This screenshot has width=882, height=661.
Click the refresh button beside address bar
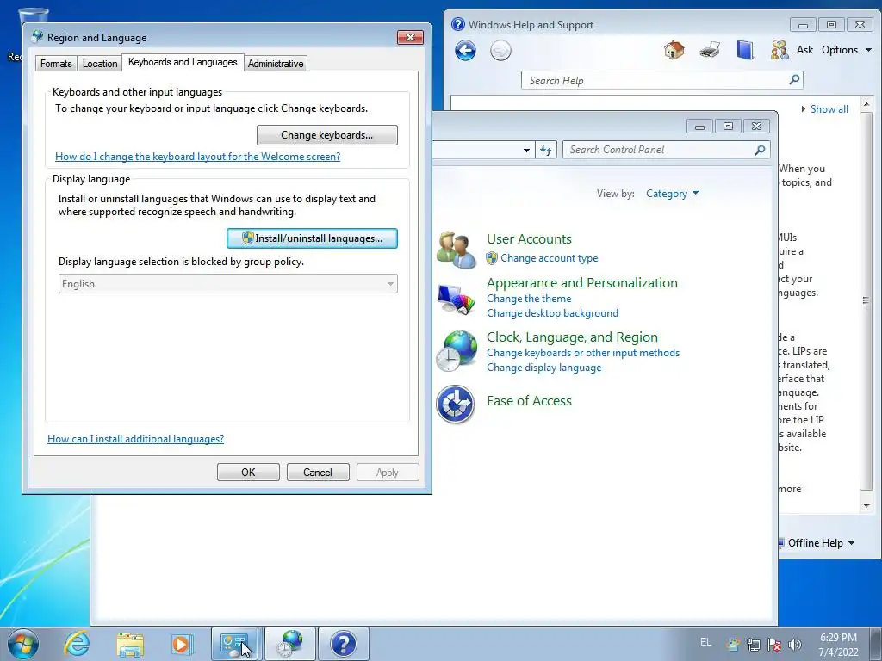[x=545, y=150]
